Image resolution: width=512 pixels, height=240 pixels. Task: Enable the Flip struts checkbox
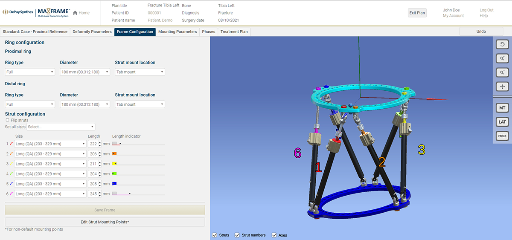point(8,120)
